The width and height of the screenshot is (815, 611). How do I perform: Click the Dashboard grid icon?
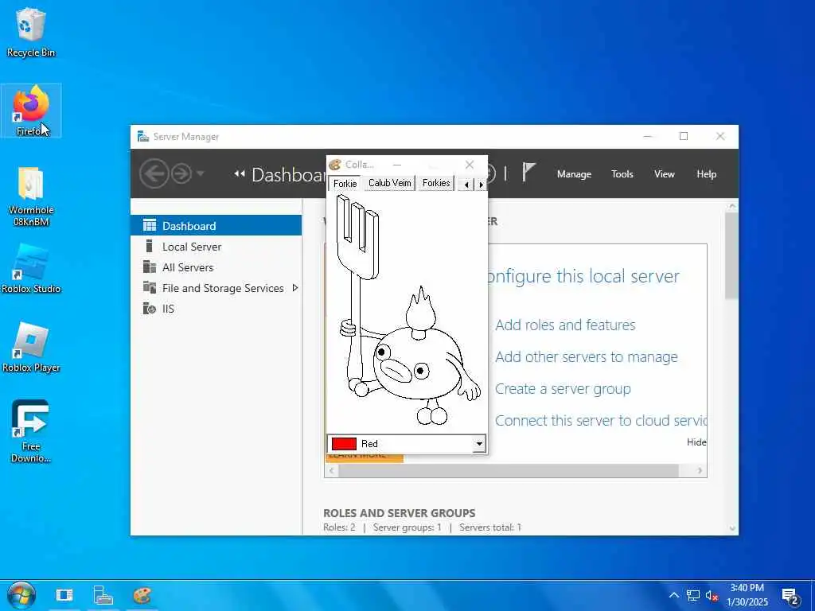149,225
